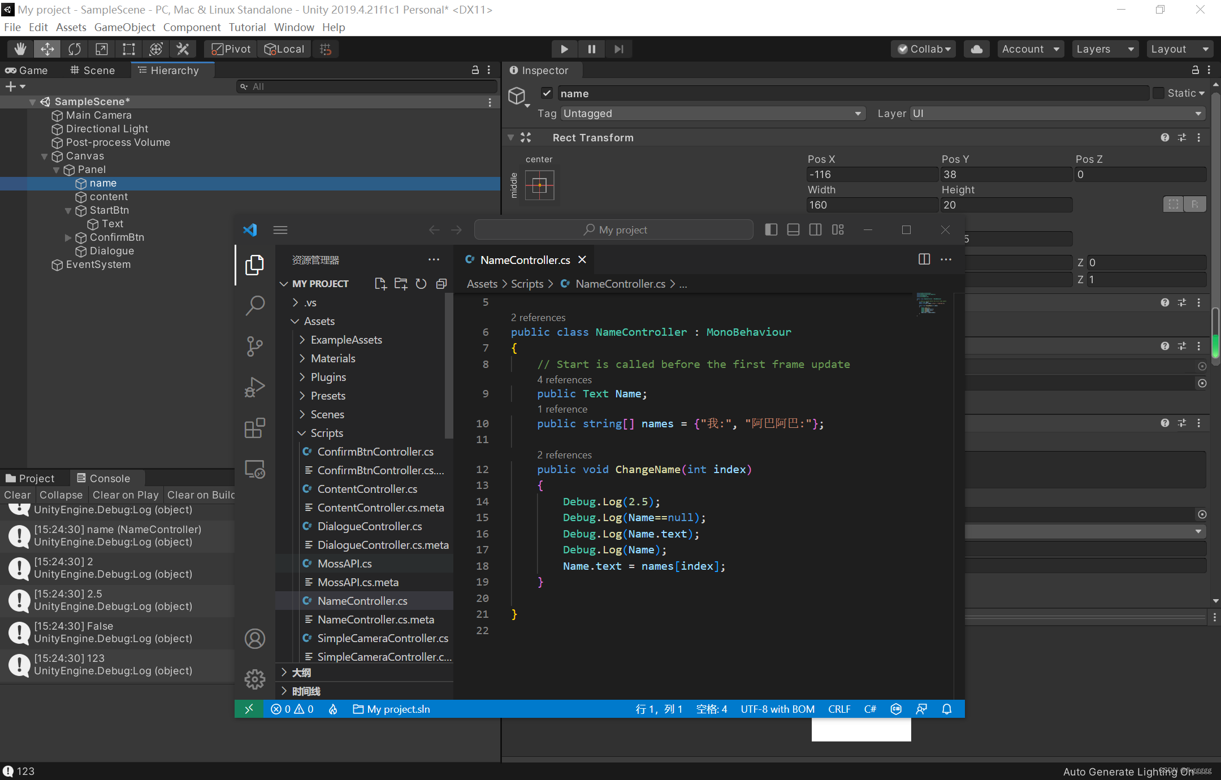Switch to the Project tab
This screenshot has height=780, width=1221.
click(x=31, y=478)
